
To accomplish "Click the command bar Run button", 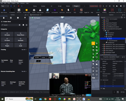I will point(123,92).
